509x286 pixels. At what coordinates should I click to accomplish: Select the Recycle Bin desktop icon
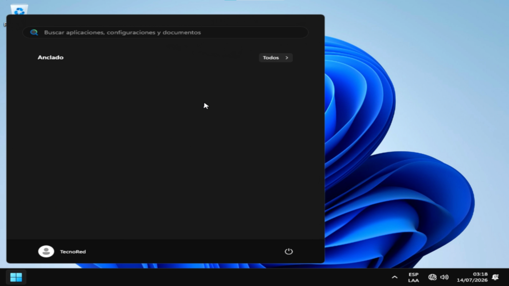coord(19,9)
